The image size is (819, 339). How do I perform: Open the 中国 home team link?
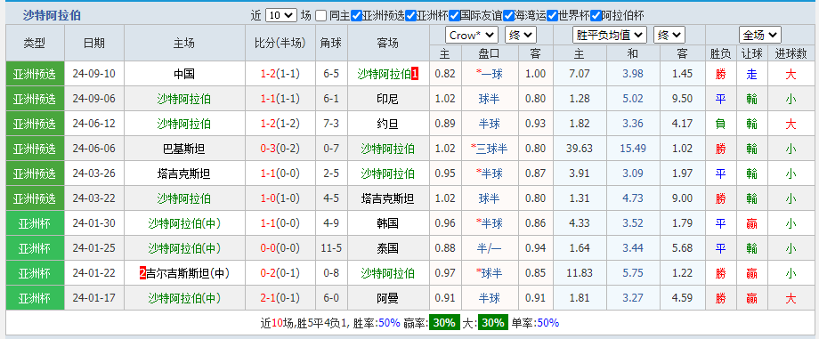(x=184, y=74)
